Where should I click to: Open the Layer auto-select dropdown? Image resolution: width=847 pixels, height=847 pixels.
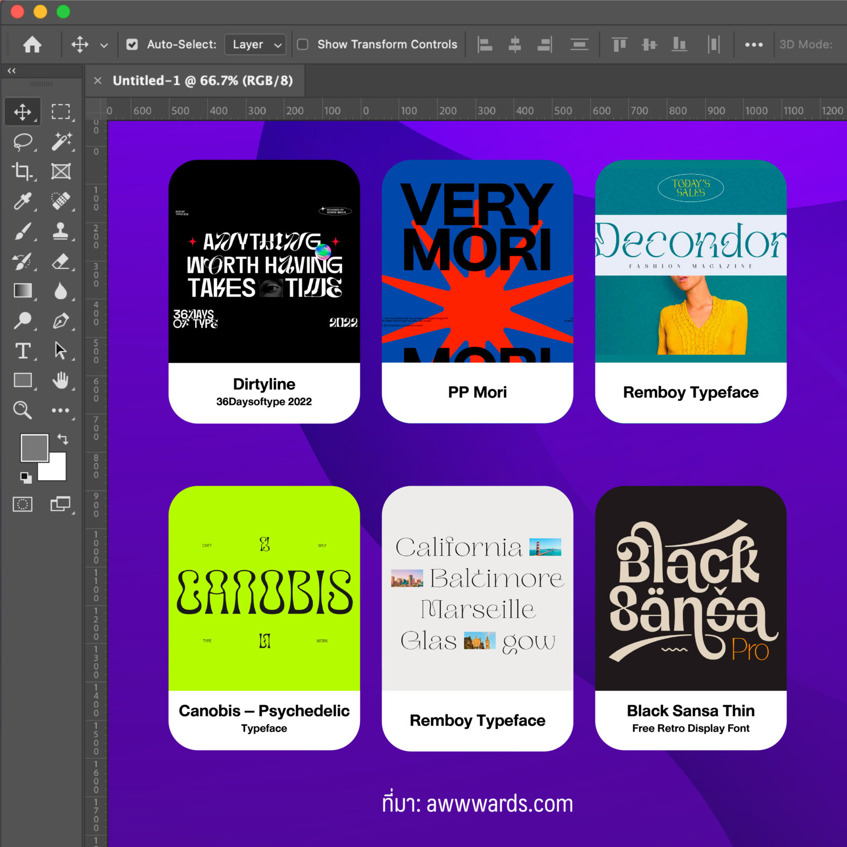pos(255,44)
